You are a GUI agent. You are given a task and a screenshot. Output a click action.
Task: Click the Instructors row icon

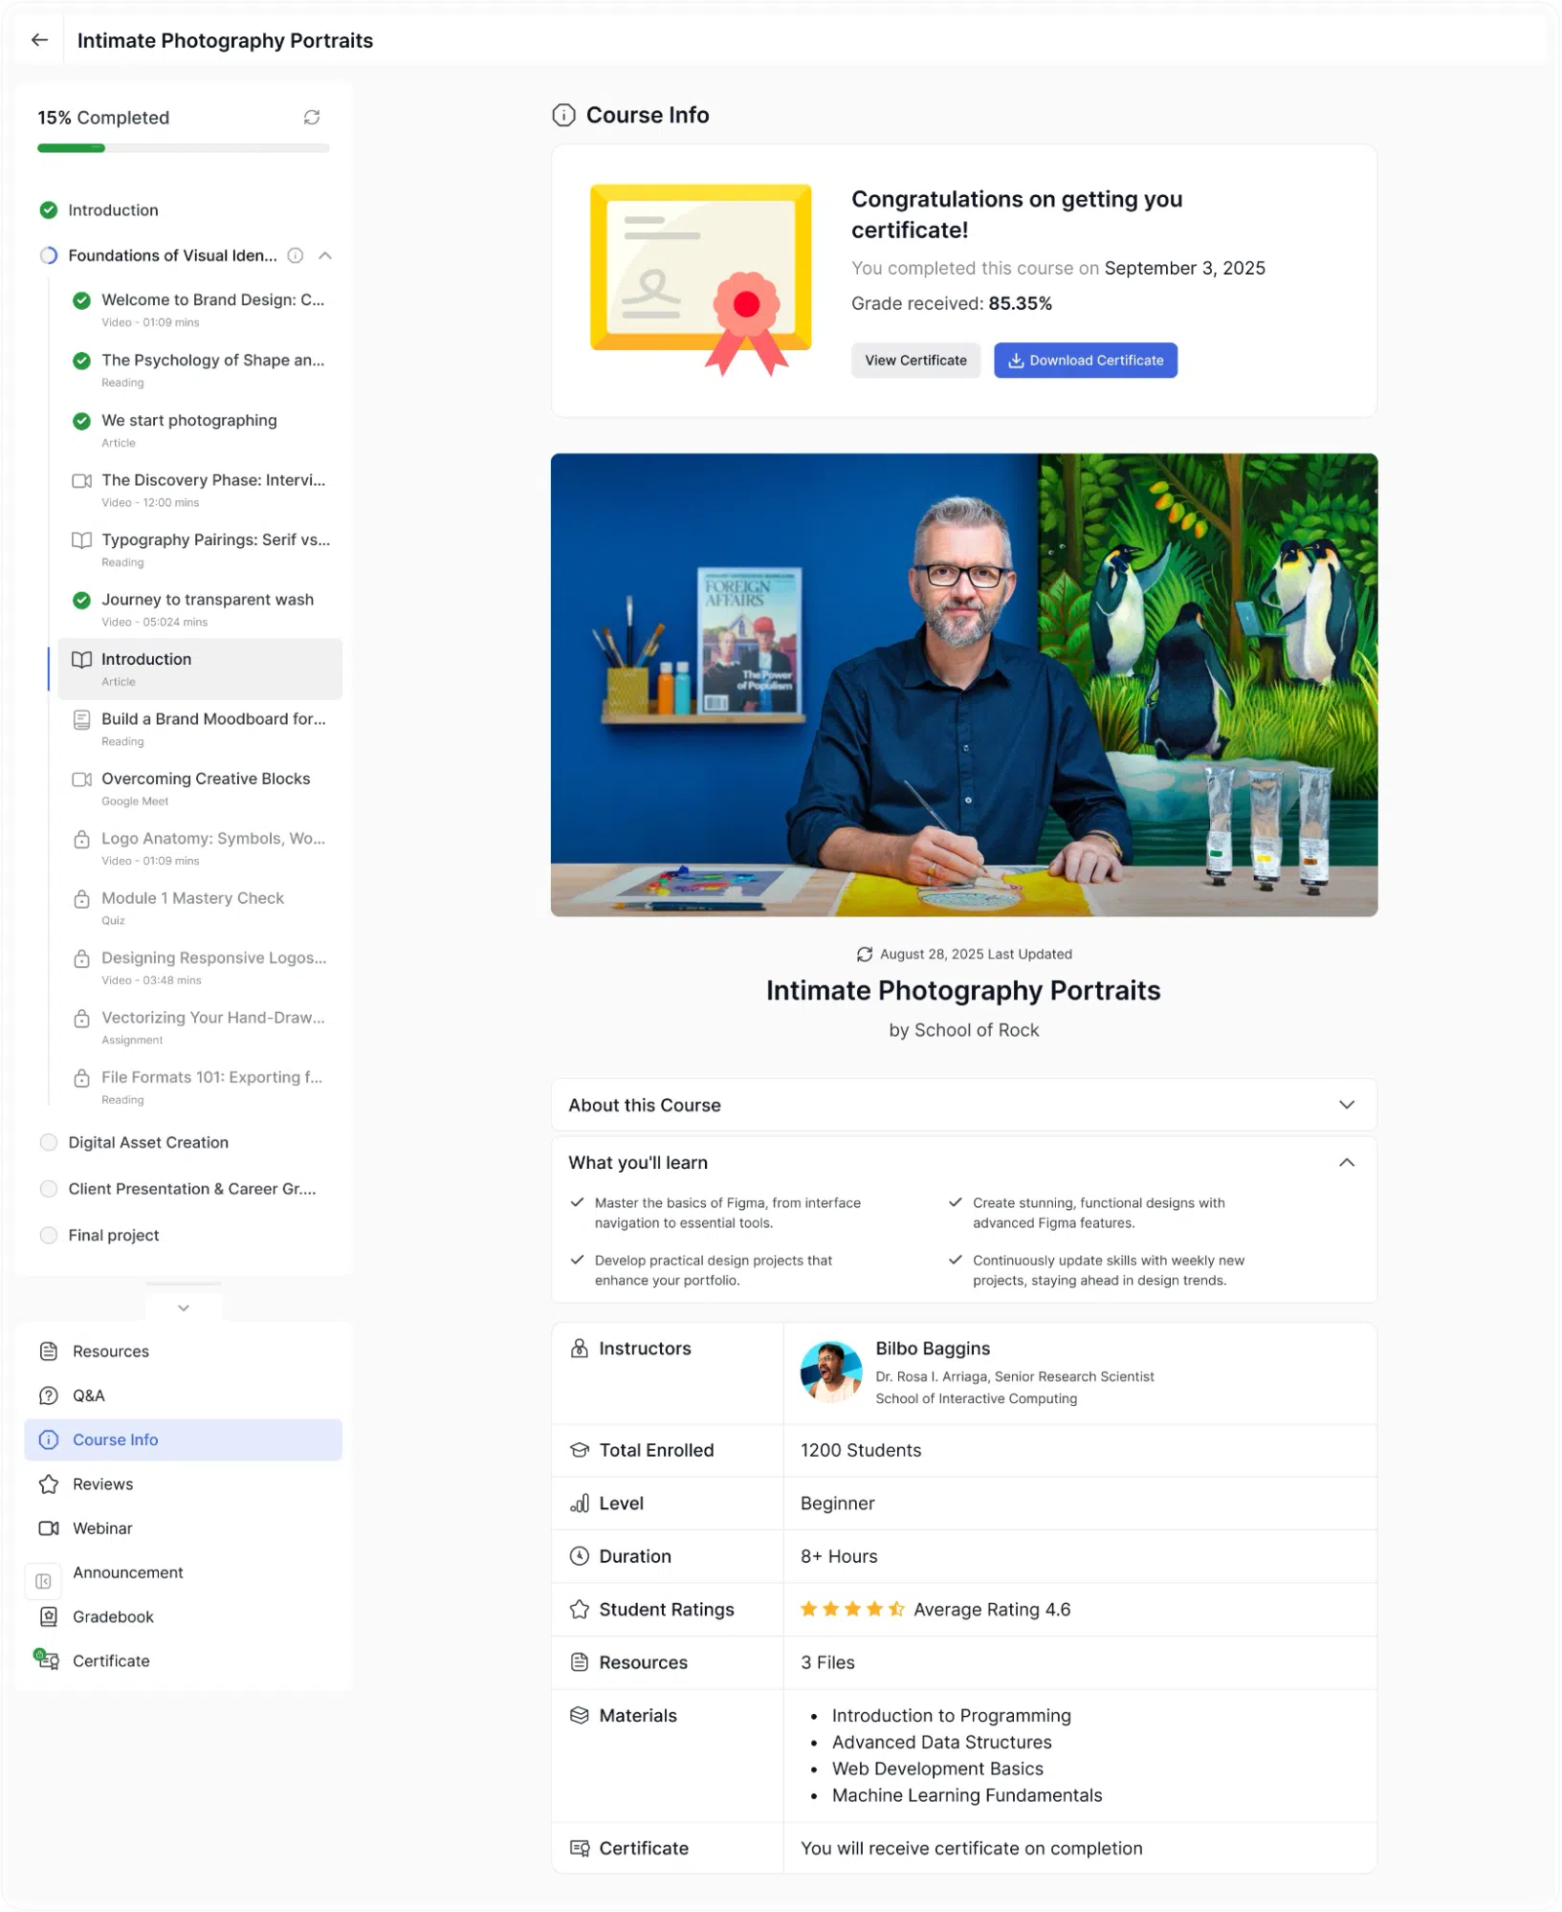pyautogui.click(x=580, y=1349)
